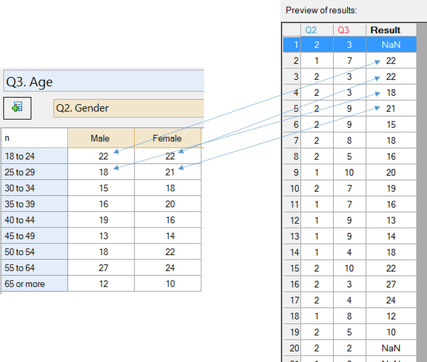Click the add variable icon

(x=17, y=108)
